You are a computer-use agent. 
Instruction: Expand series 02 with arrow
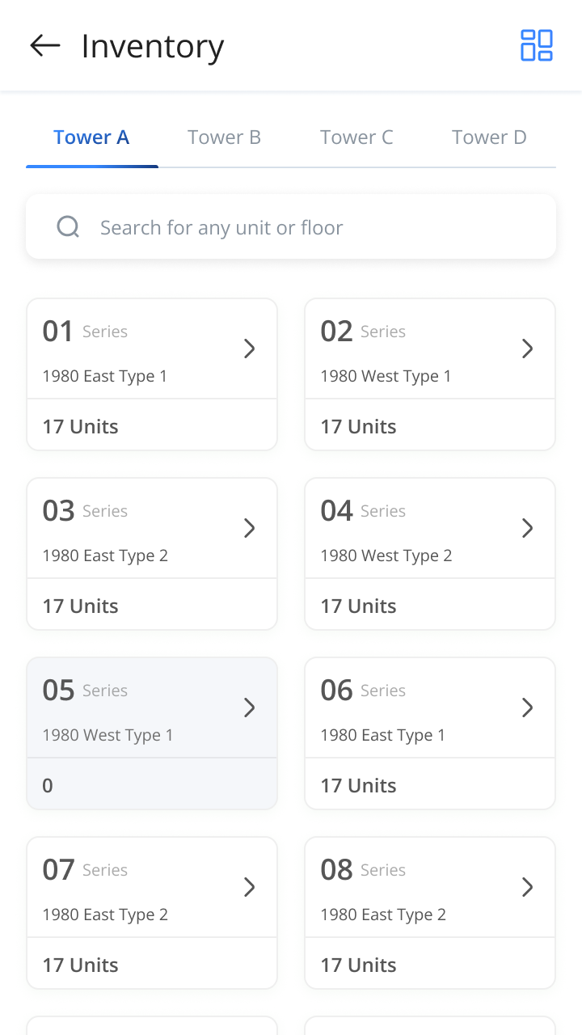click(528, 349)
